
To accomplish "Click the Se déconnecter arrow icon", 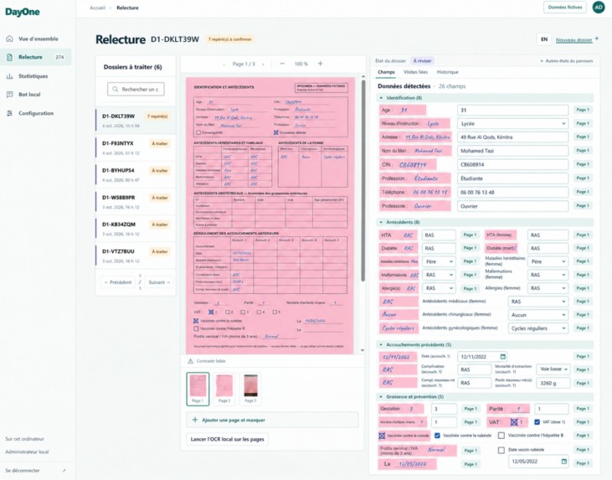I will pyautogui.click(x=64, y=471).
